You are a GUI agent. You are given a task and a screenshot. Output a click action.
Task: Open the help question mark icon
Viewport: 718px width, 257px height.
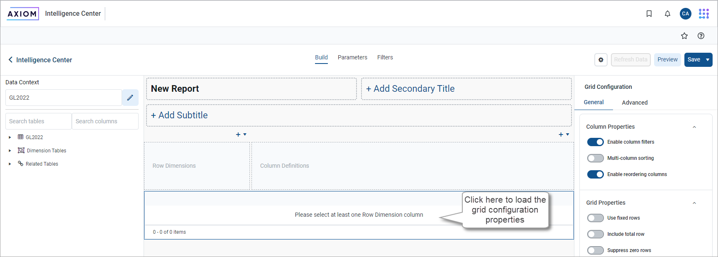tap(701, 36)
